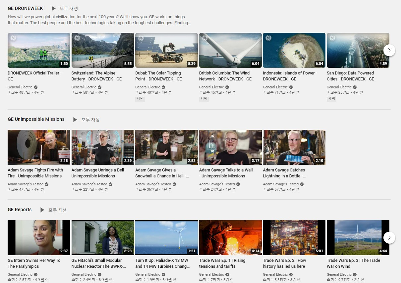Play the Switzerland Alpine Battery thumbnail
The height and width of the screenshot is (283, 401).
tap(103, 50)
